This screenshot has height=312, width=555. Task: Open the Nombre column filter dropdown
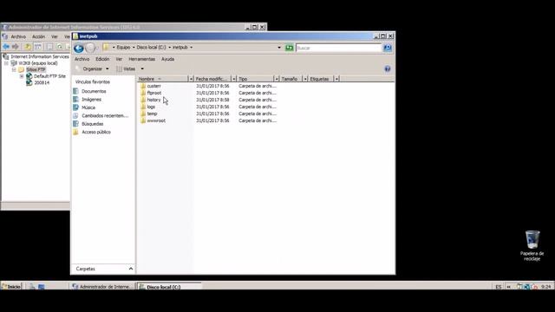tap(191, 79)
